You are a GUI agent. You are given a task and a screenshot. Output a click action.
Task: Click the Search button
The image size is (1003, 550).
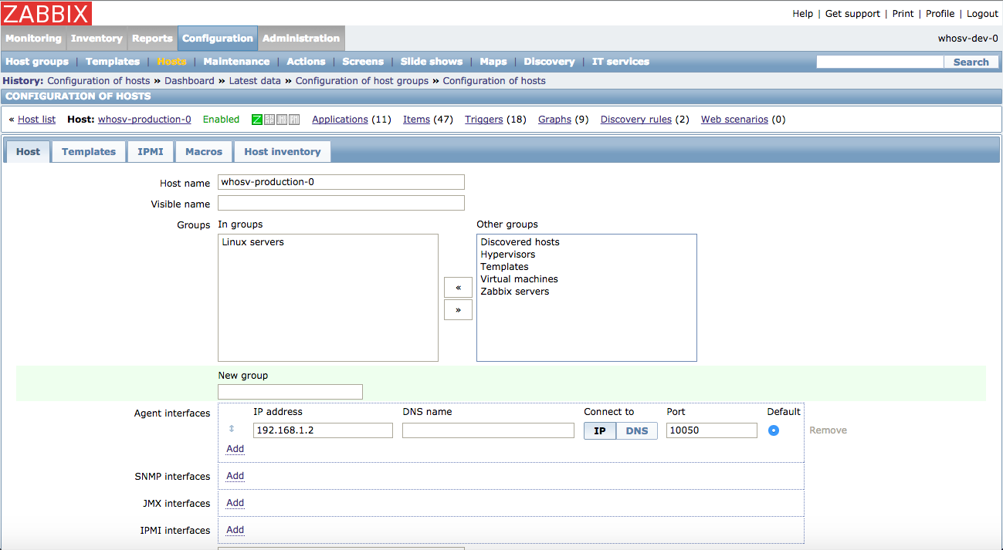[x=971, y=62]
